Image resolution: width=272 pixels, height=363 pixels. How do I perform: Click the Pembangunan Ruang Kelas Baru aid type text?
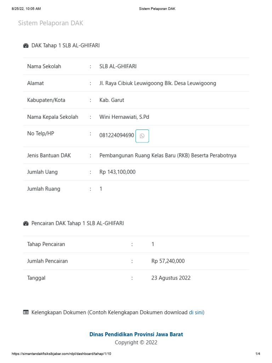coord(168,155)
